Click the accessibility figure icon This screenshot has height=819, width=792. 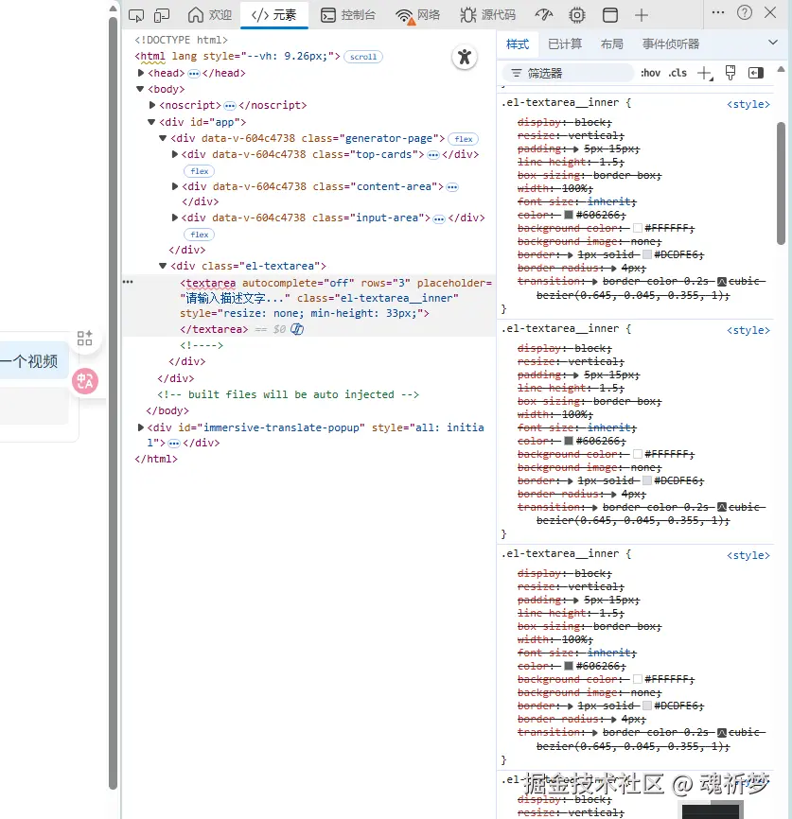[464, 57]
